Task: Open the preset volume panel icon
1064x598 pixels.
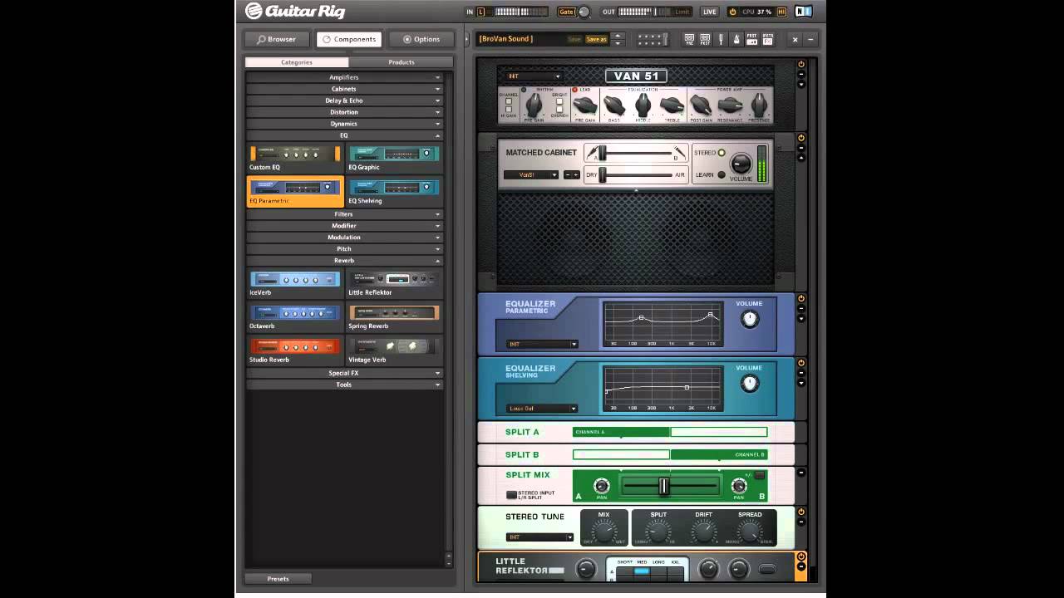Action: 752,39
